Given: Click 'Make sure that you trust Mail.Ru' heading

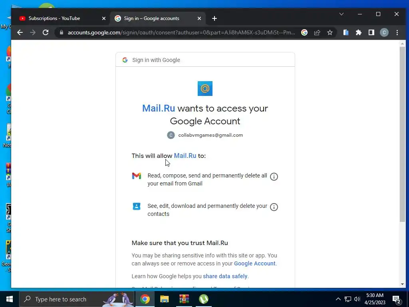Looking at the screenshot, I should 180,243.
